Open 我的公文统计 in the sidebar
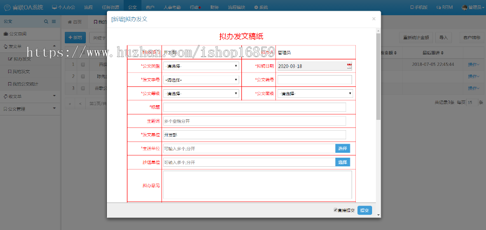 tap(30, 84)
